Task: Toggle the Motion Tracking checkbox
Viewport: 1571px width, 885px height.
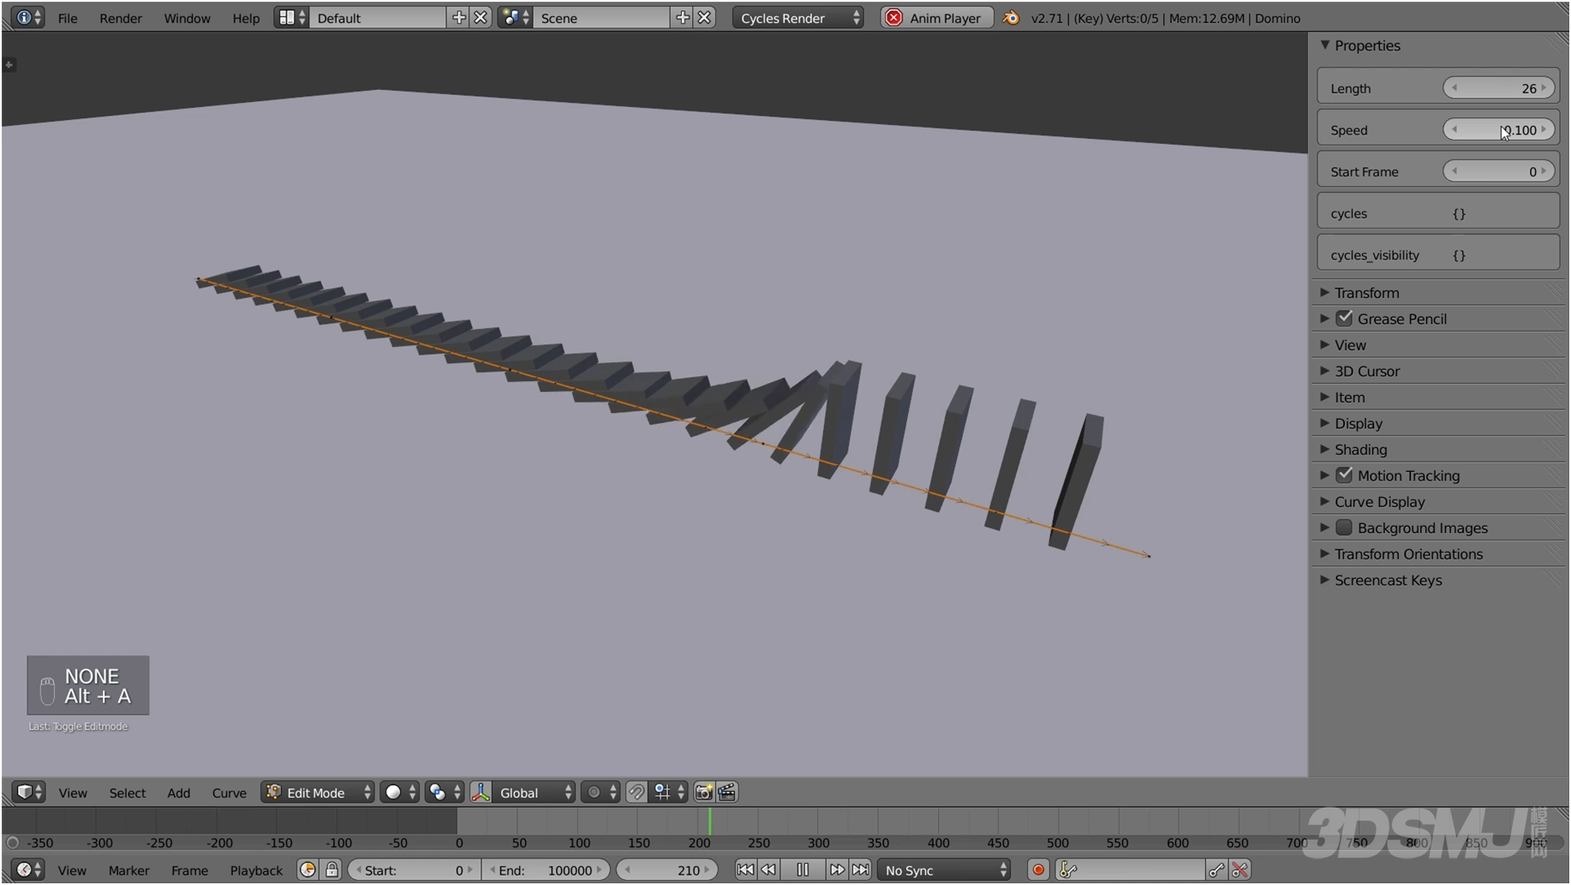Action: [1345, 475]
